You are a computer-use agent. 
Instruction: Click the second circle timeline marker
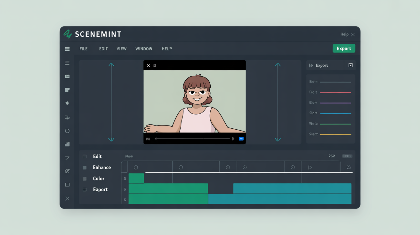(x=181, y=167)
